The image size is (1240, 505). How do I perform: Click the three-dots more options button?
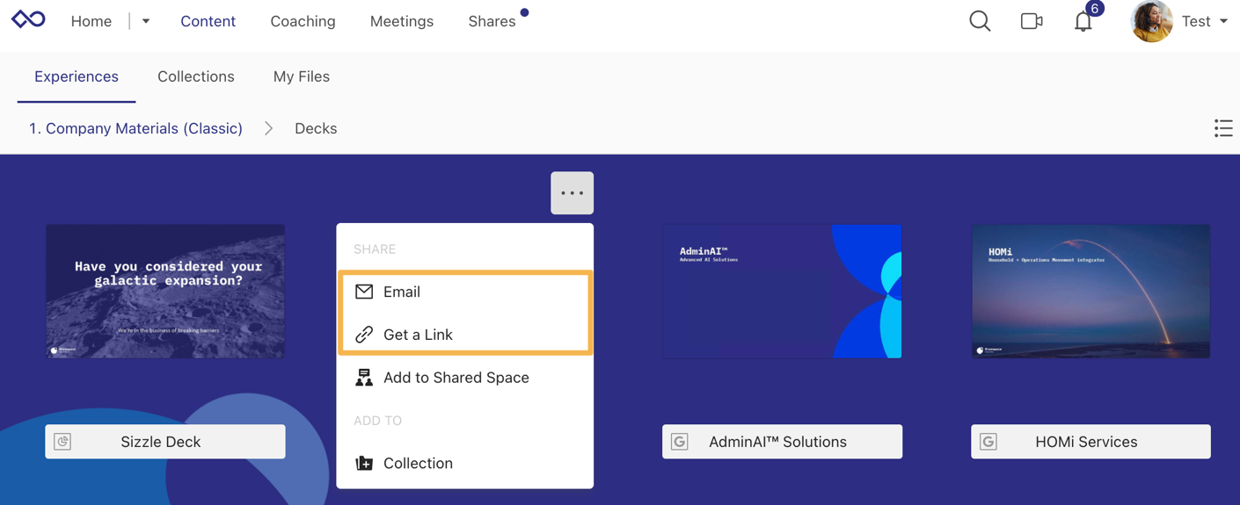pyautogui.click(x=573, y=193)
